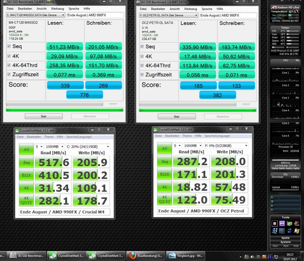Image resolution: width=304 pixels, height=261 pixels.
Task: Open Theme menu in Crucial M4 CrystalDiskMark
Action: click(49, 137)
